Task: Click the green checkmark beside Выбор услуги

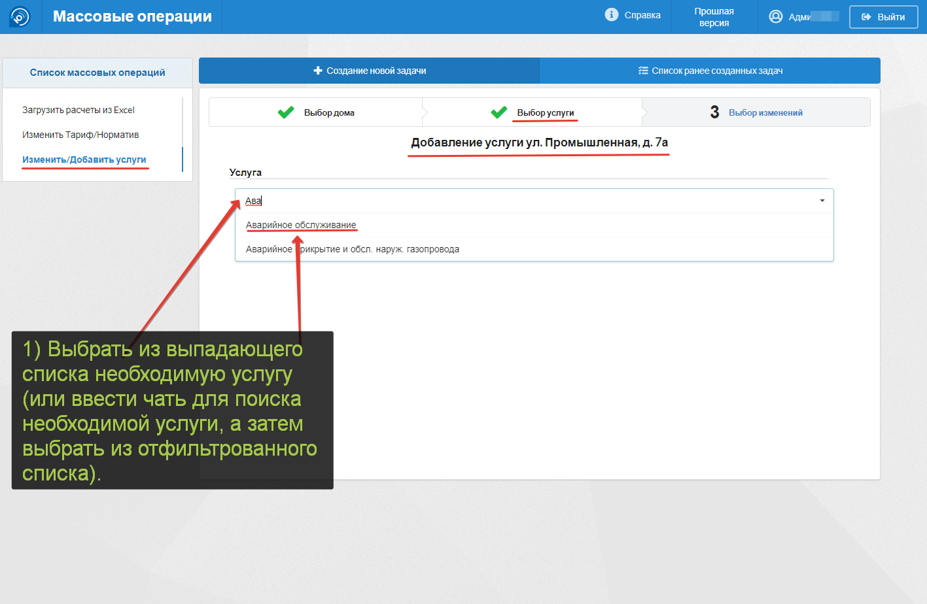Action: [498, 112]
